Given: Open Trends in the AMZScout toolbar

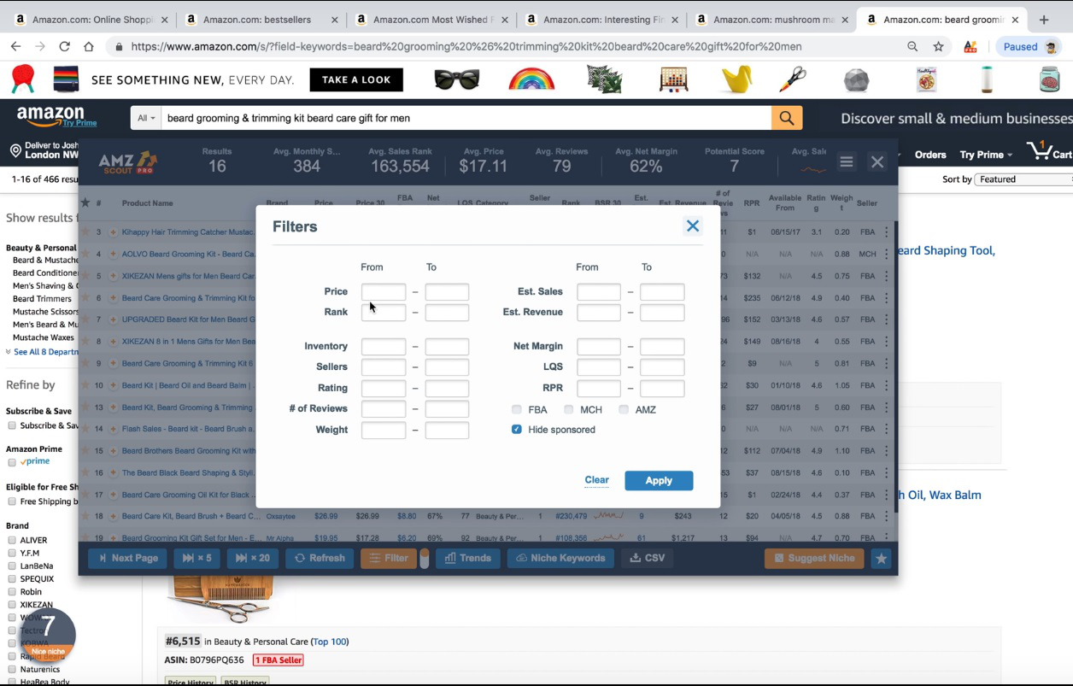Looking at the screenshot, I should coord(468,558).
